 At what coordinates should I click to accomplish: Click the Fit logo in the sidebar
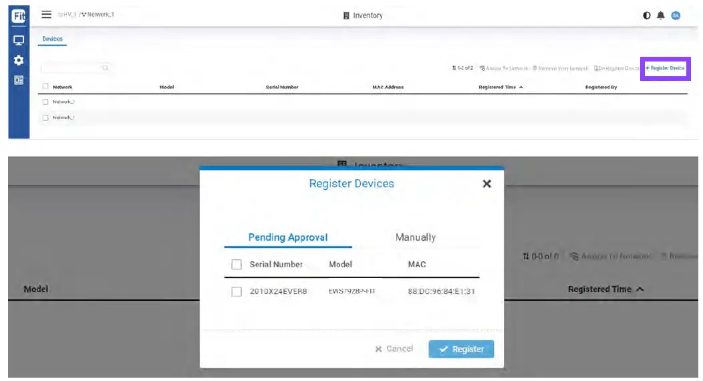coord(19,16)
